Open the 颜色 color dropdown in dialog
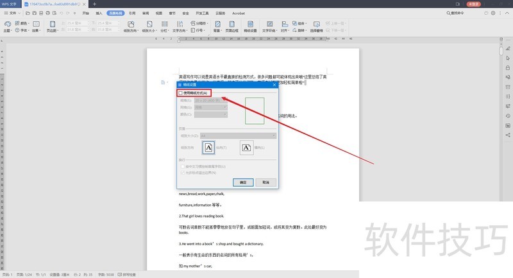Image resolution: width=513 pixels, height=278 pixels. (211, 114)
